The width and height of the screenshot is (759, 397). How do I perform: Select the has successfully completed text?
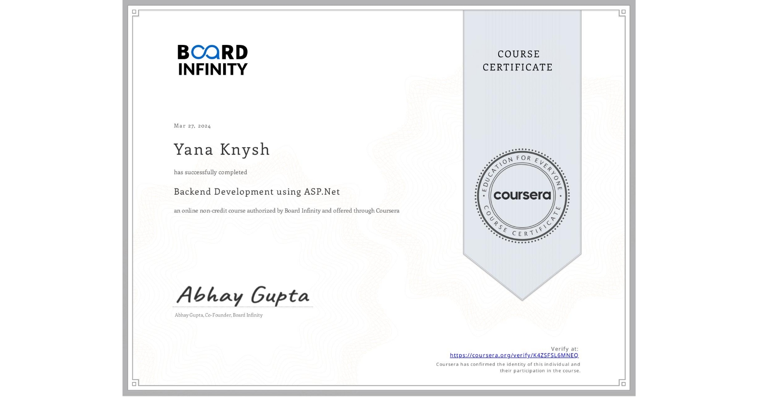click(210, 172)
